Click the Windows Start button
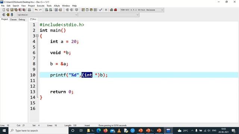 [x=4, y=131]
